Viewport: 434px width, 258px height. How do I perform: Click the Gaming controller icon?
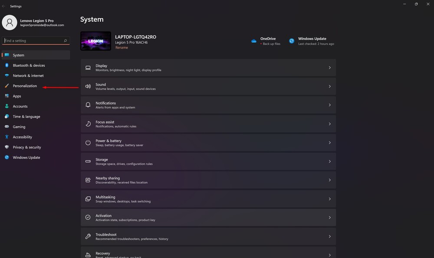tap(7, 127)
